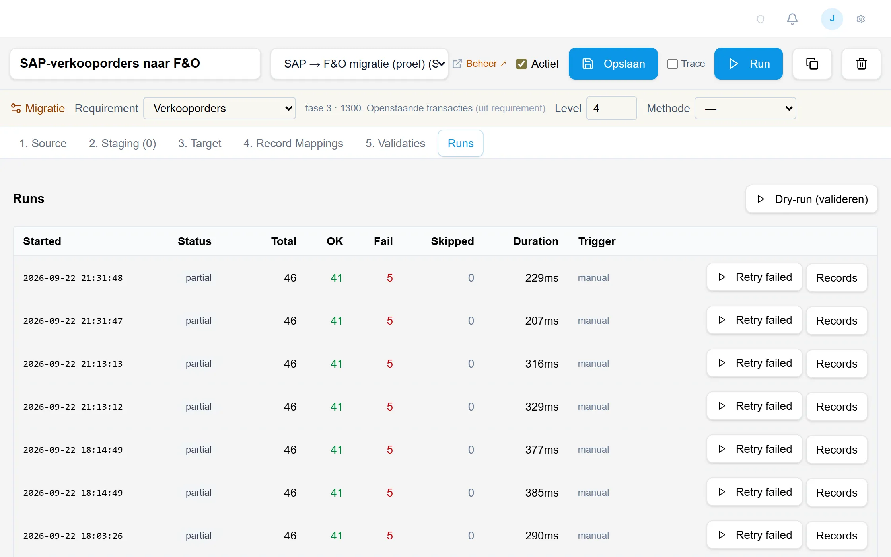The image size is (891, 557).
Task: Retry failed for run 21:31:47
Action: coord(754,320)
